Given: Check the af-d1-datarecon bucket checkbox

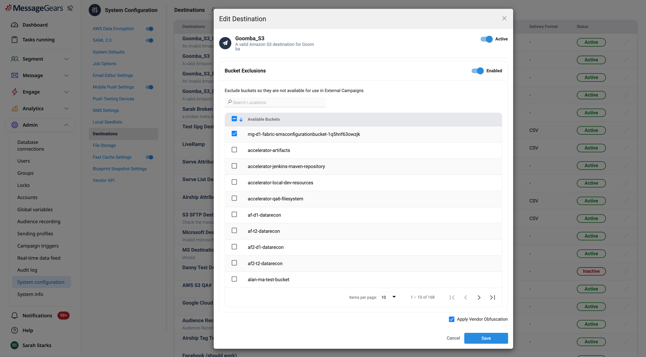Looking at the screenshot, I should click(x=234, y=214).
